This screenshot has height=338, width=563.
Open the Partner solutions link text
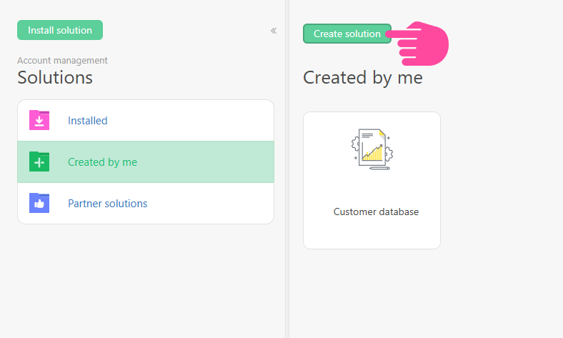[107, 204]
